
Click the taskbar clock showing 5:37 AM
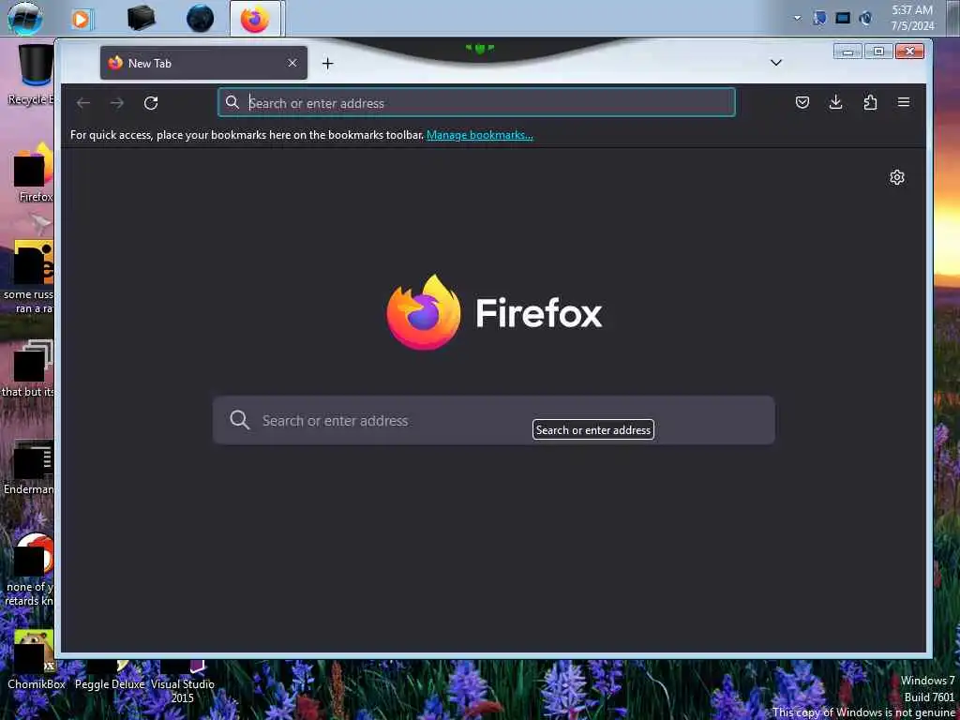(912, 18)
